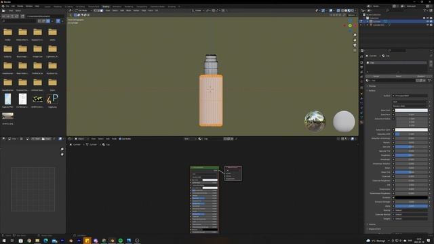Toggle viewport overlays button
The height and width of the screenshot is (244, 434).
331,11
